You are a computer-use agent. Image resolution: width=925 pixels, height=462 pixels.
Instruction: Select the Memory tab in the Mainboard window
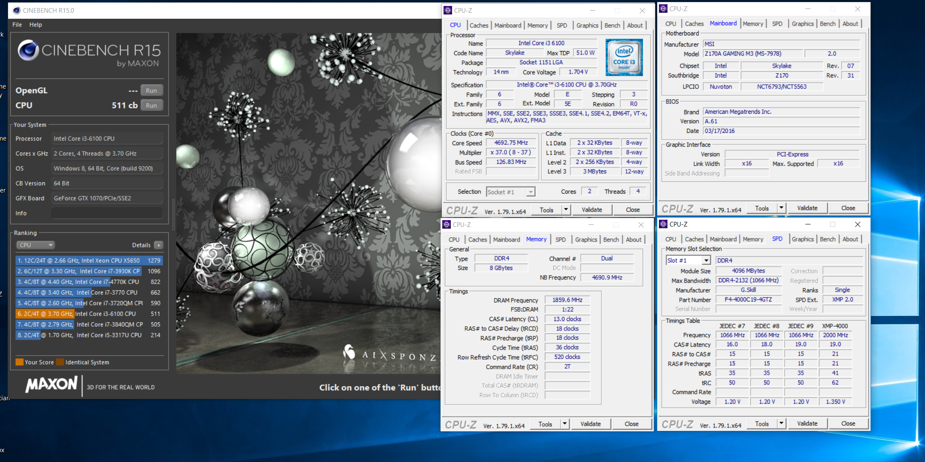click(753, 24)
